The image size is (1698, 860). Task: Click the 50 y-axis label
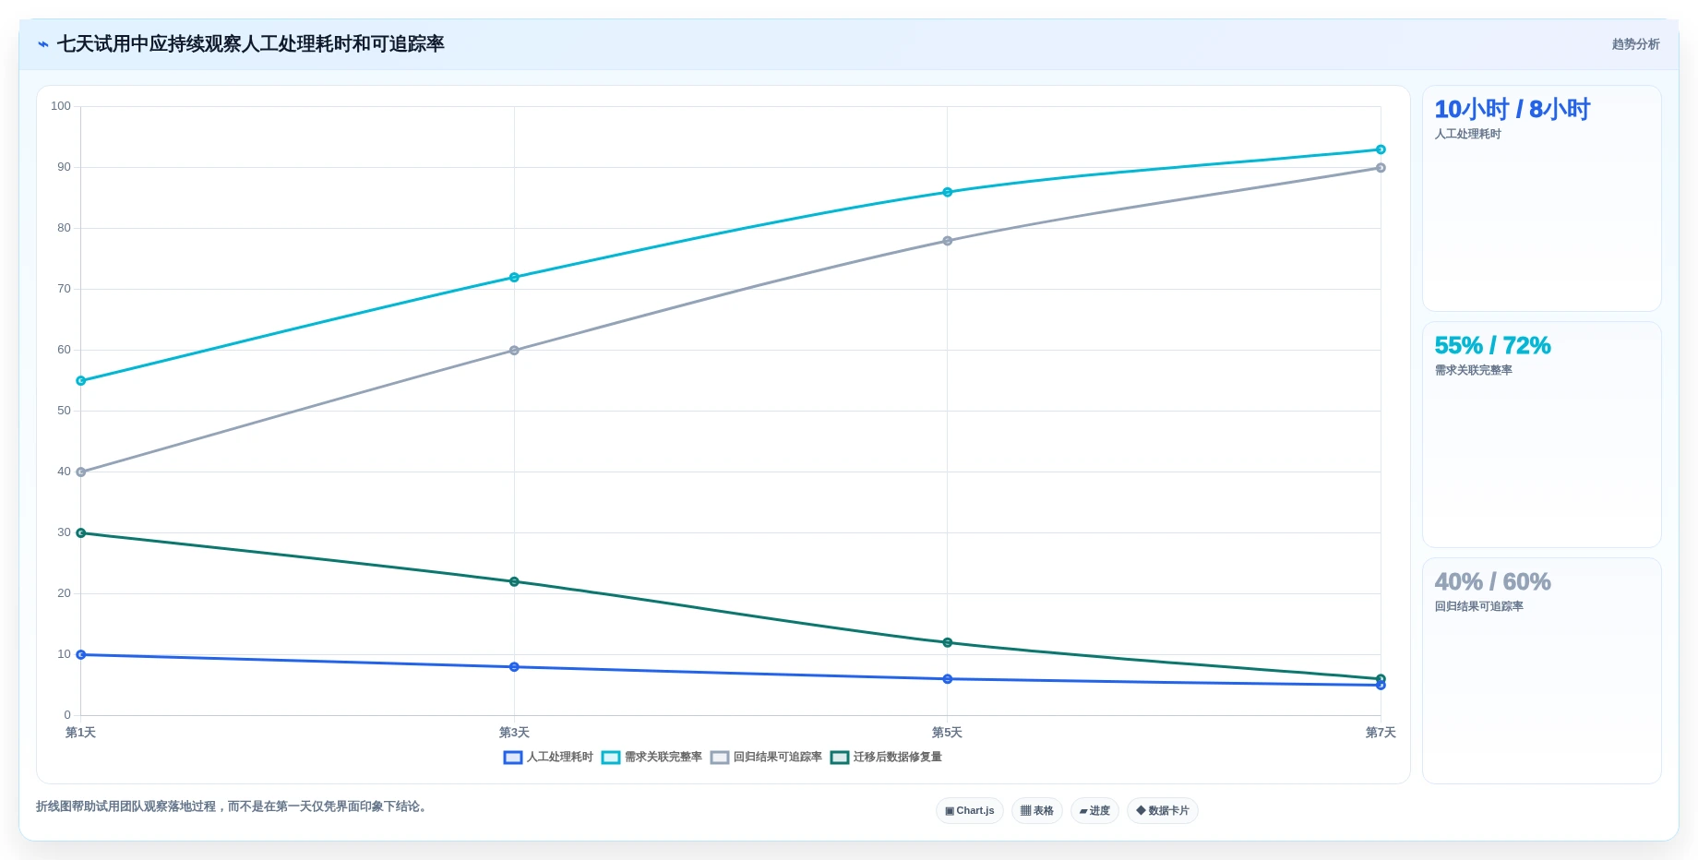click(64, 411)
